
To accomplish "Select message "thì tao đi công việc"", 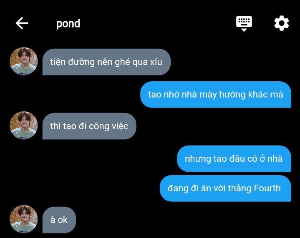I will 89,126.
